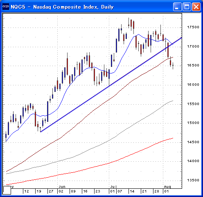
Task: Click date label 28 on time axis
Action: pos(157,191)
